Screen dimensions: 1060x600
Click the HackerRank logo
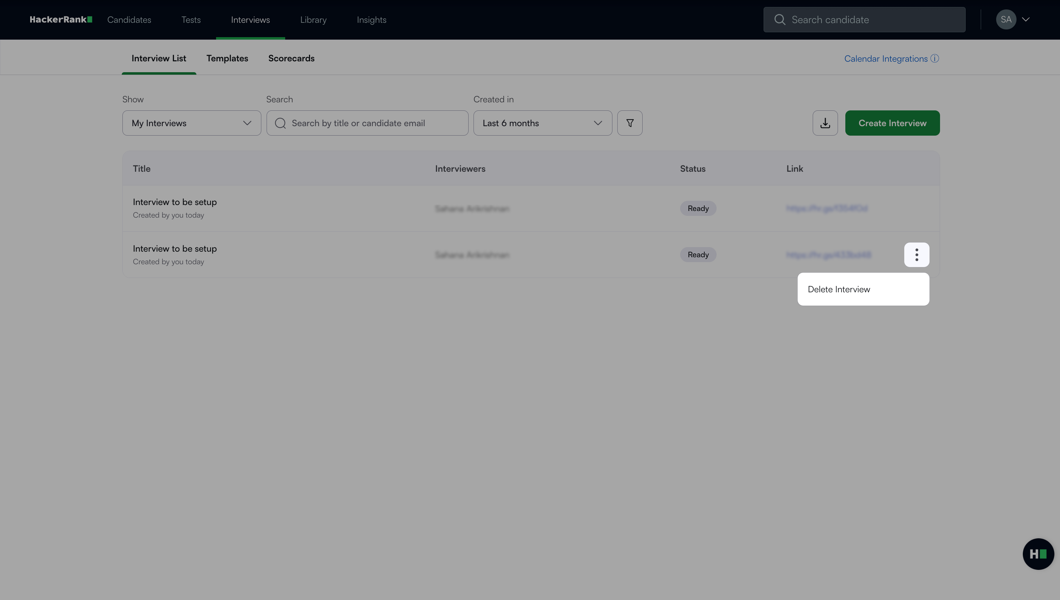coord(61,19)
